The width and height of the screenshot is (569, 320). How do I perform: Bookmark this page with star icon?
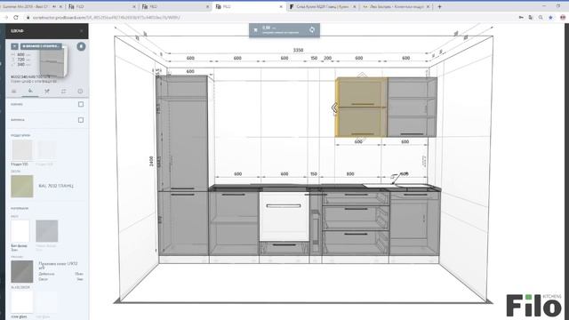pyautogui.click(x=550, y=18)
